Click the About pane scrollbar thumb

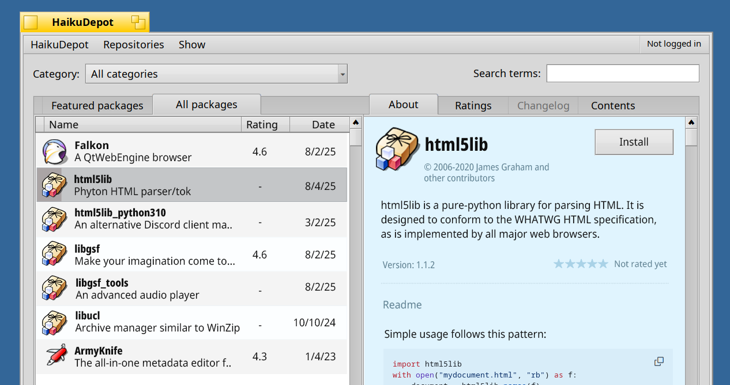691,138
